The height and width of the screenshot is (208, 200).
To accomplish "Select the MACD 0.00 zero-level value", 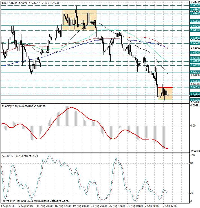I will pyautogui.click(x=193, y=125).
